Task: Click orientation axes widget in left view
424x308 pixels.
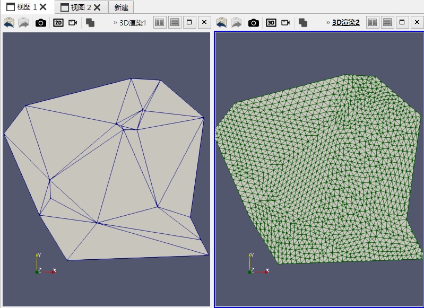Action: (46, 263)
